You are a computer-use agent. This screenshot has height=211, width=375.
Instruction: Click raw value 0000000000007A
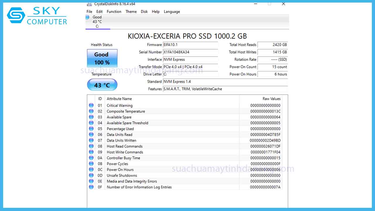[x=265, y=187]
